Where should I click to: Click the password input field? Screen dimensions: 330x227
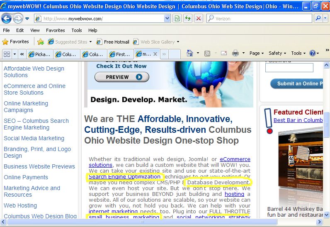click(x=289, y=68)
